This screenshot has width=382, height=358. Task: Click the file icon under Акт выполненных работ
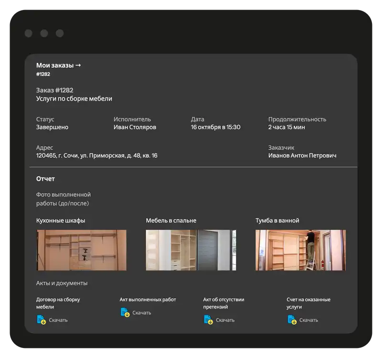pos(125,312)
